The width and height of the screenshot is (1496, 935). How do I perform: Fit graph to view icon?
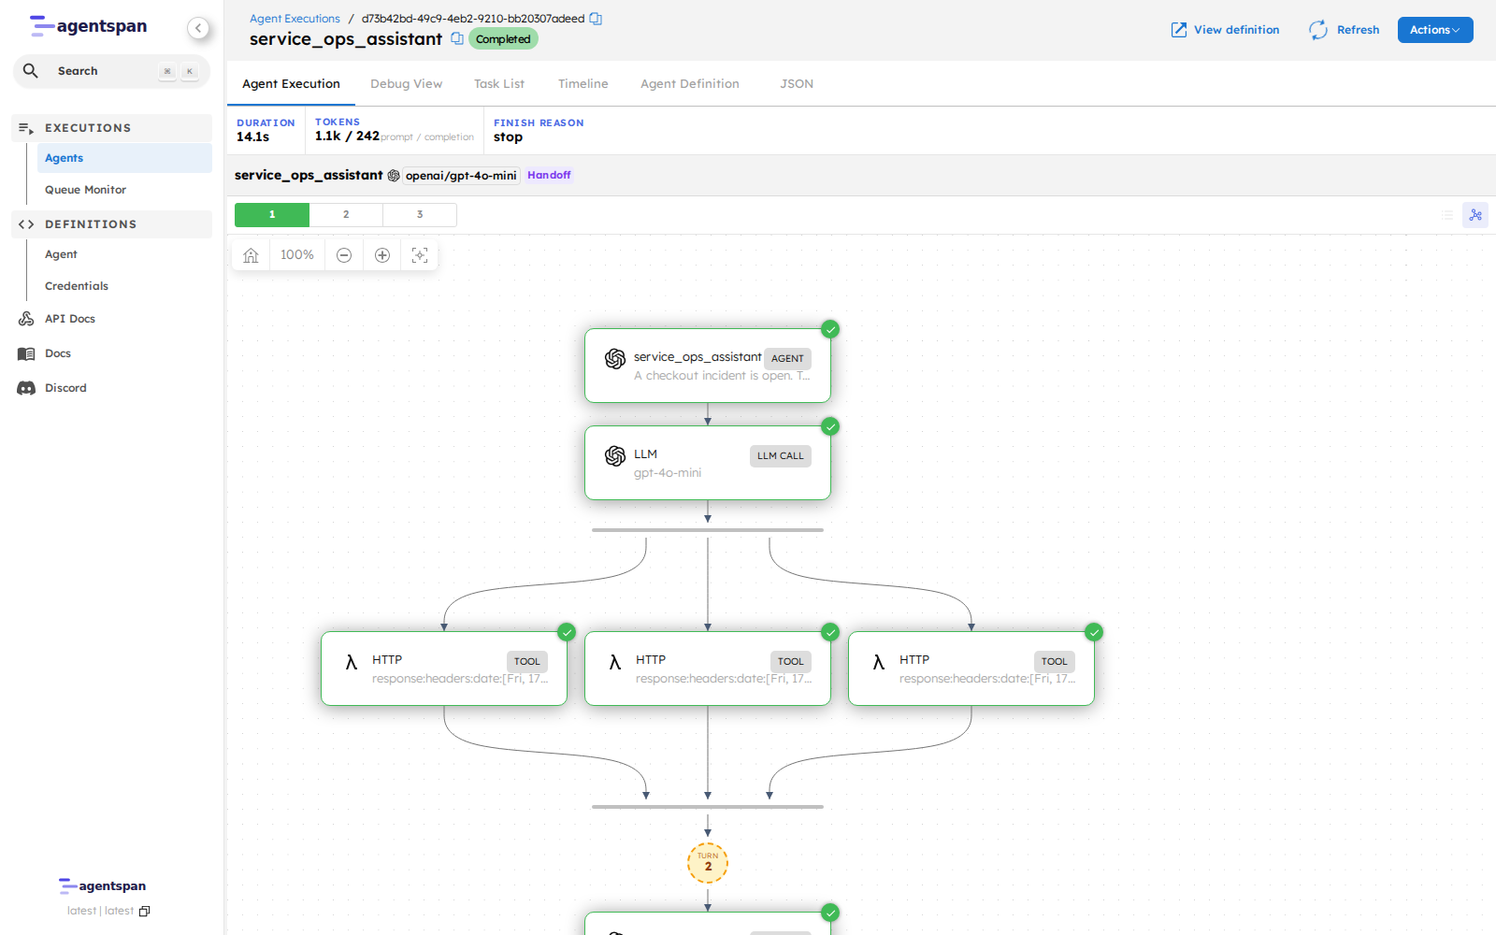[420, 255]
